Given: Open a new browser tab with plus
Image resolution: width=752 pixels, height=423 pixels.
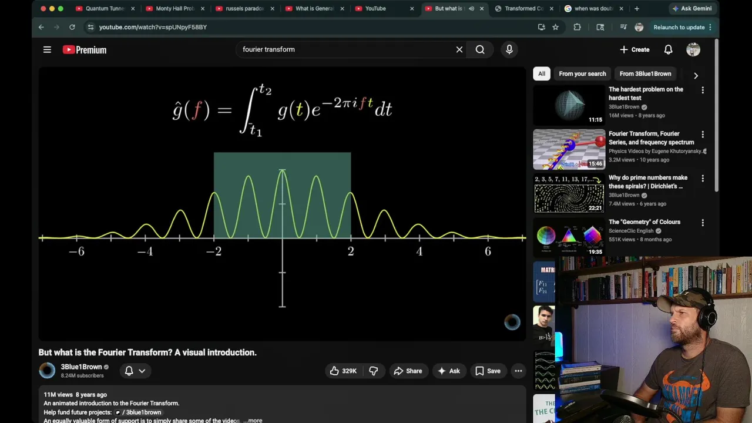Looking at the screenshot, I should [x=637, y=9].
